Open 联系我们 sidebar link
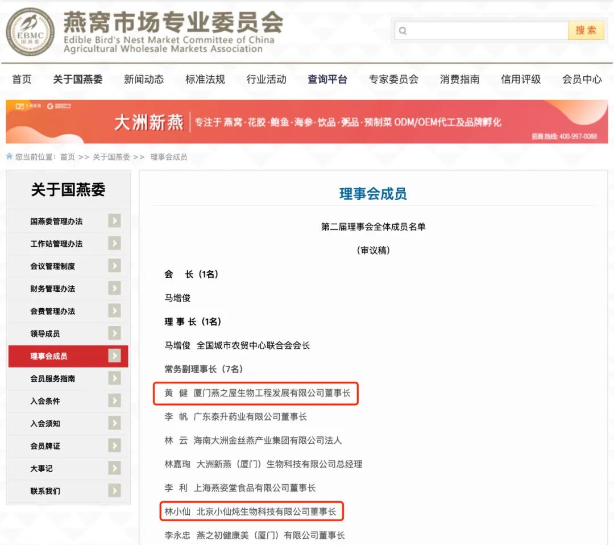 coord(45,491)
